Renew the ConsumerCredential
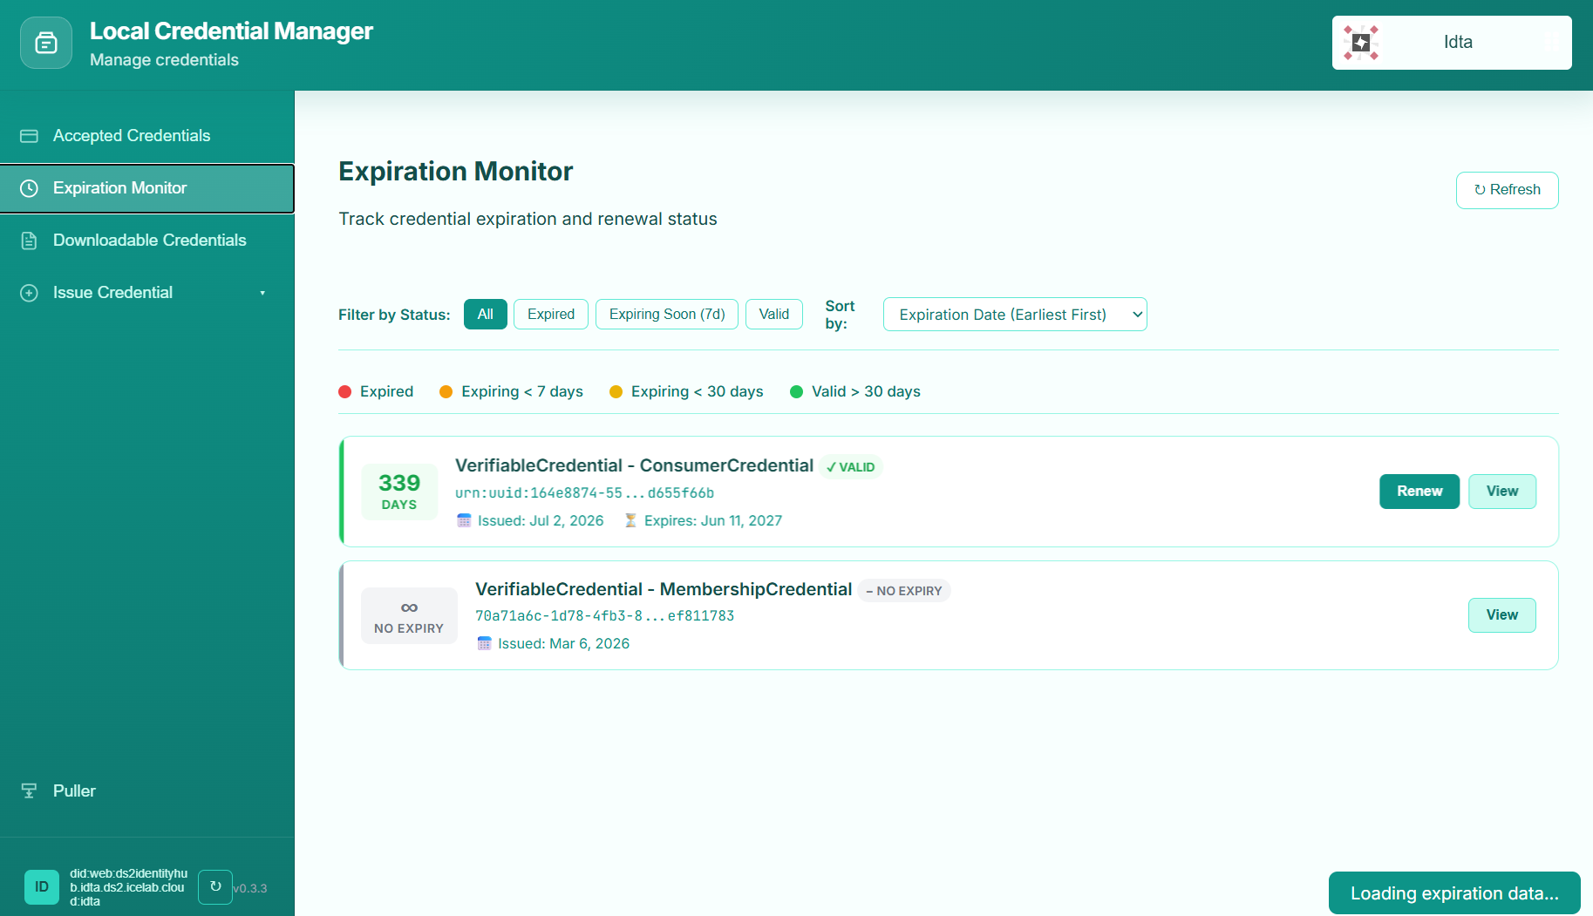The height and width of the screenshot is (916, 1593). [1419, 492]
